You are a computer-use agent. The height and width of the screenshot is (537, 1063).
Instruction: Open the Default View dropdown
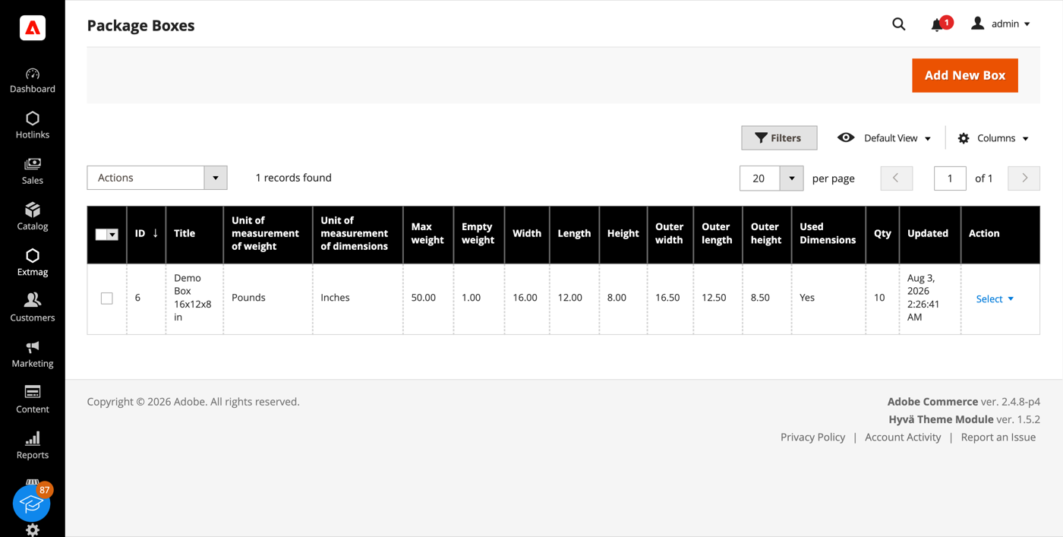tap(884, 138)
